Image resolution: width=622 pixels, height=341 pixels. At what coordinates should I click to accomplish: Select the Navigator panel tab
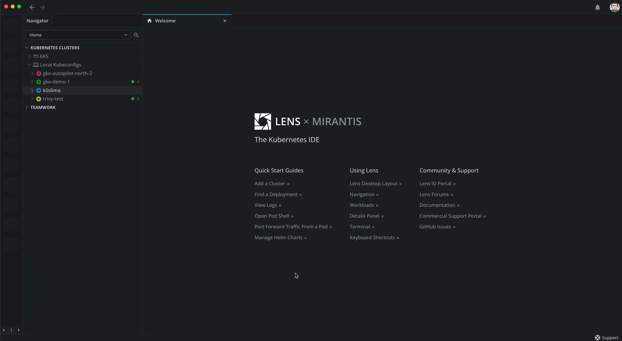[38, 21]
